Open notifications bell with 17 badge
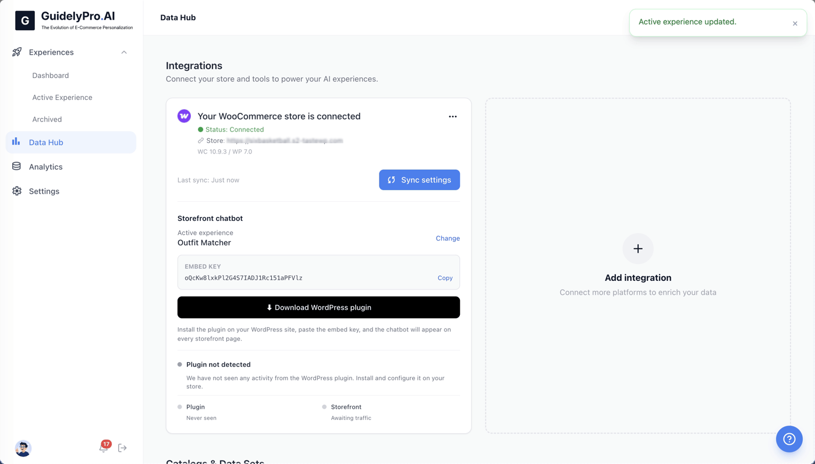The image size is (815, 464). click(x=104, y=447)
